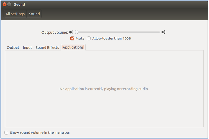The height and width of the screenshot is (139, 209).
Task: Go back to All Settings
Action: pyautogui.click(x=15, y=14)
